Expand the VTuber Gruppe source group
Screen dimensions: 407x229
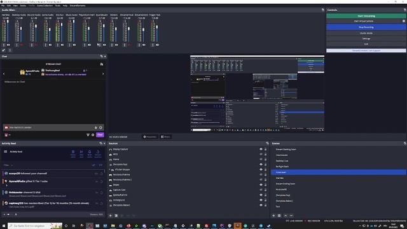109,170
